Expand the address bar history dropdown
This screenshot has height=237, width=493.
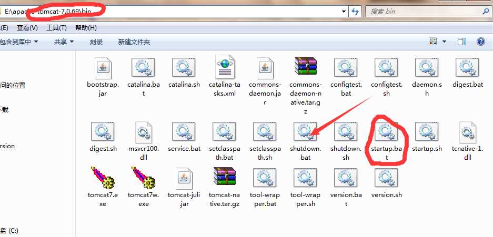(344, 12)
